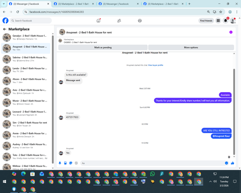Show hidden system tray icons

210,181
